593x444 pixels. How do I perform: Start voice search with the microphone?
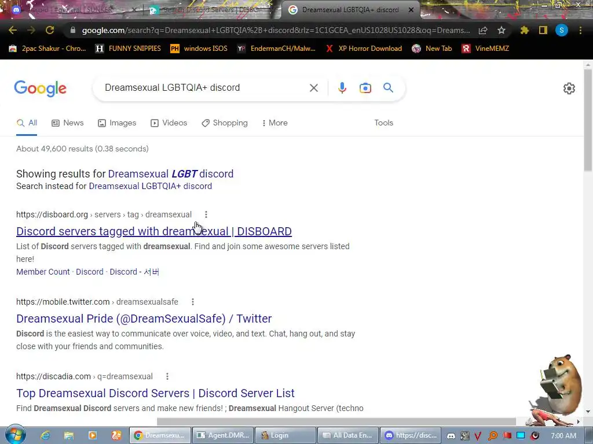click(x=342, y=88)
